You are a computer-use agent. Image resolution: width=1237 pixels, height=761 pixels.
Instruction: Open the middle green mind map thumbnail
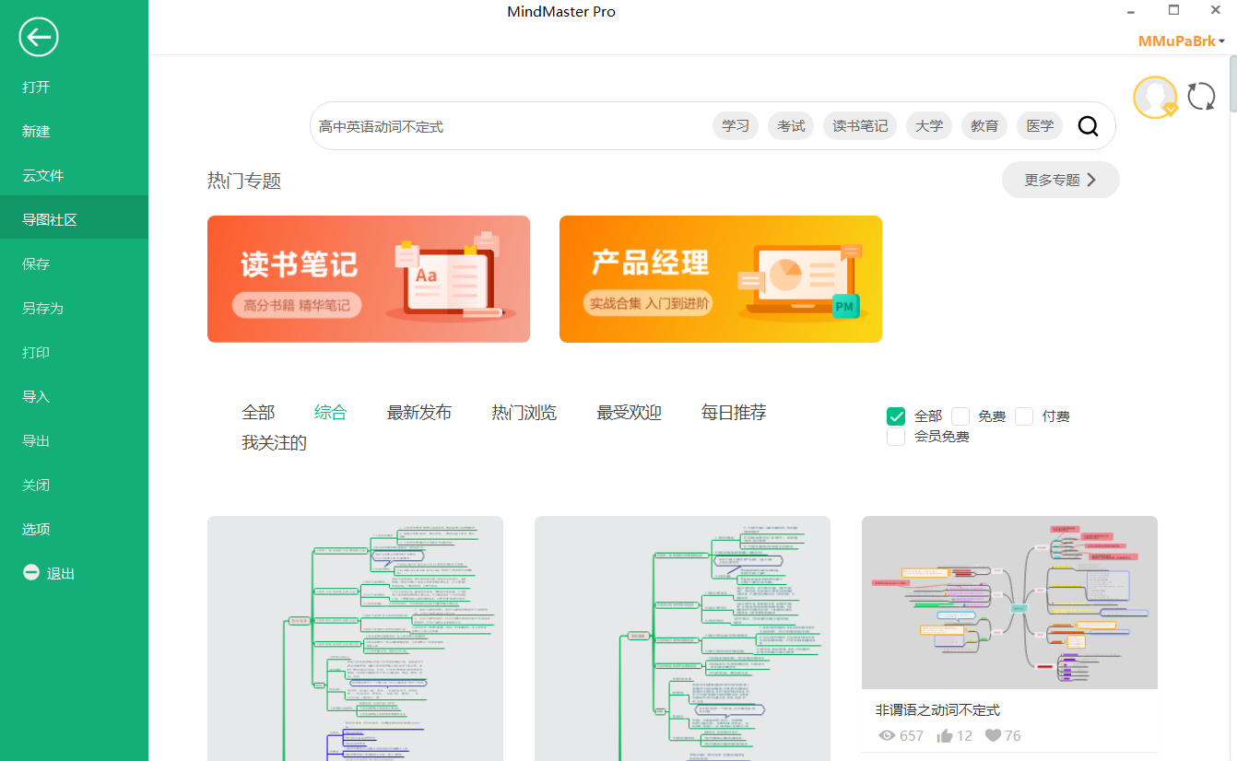[x=682, y=638]
